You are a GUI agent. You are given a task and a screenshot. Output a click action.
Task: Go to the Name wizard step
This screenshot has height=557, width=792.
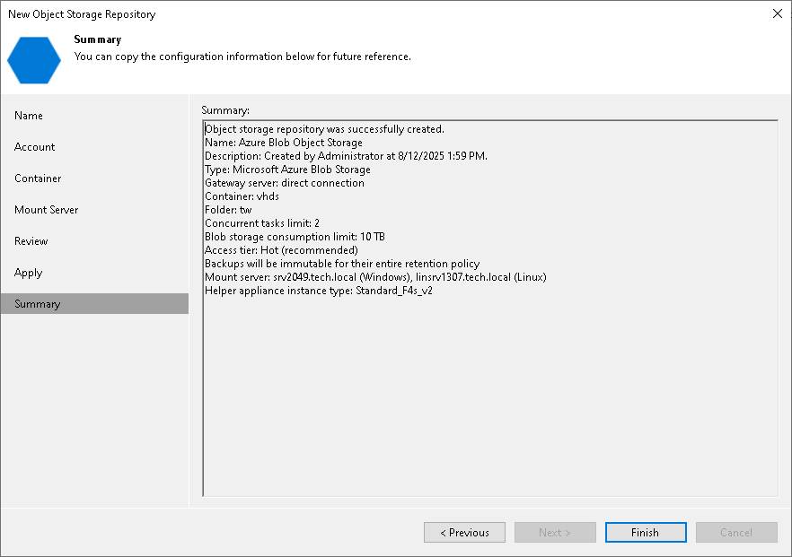(x=29, y=116)
